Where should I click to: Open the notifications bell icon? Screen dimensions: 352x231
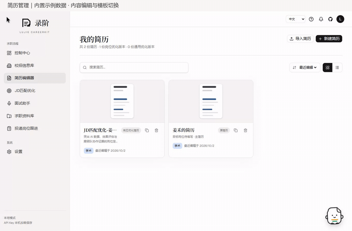click(x=321, y=19)
